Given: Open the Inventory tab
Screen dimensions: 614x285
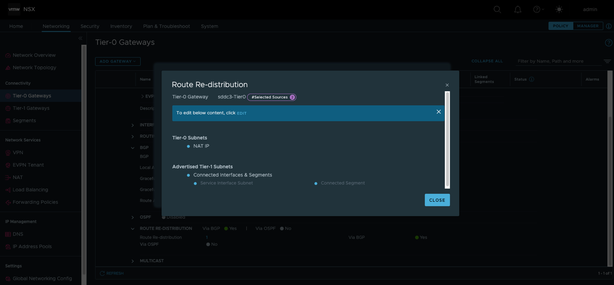Looking at the screenshot, I should pos(121,26).
